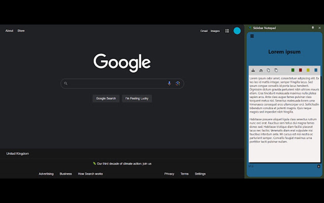
Task: Copy note text using the copy icon
Action: [x=269, y=70]
